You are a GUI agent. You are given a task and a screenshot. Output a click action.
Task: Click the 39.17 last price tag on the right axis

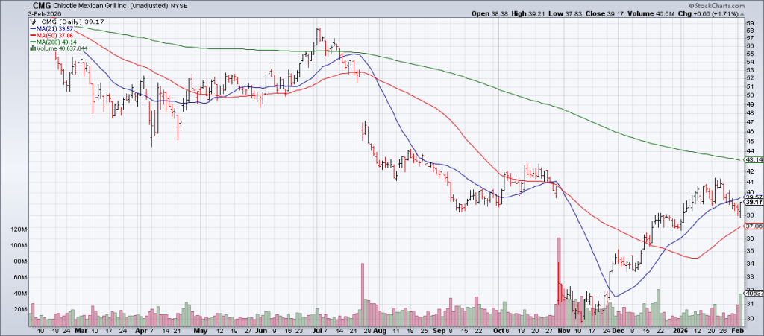753,203
